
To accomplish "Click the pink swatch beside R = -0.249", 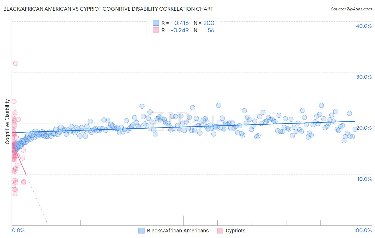I will click(156, 30).
